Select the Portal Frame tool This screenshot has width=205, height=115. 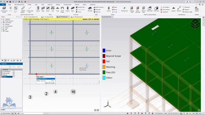pyautogui.click(x=62, y=10)
